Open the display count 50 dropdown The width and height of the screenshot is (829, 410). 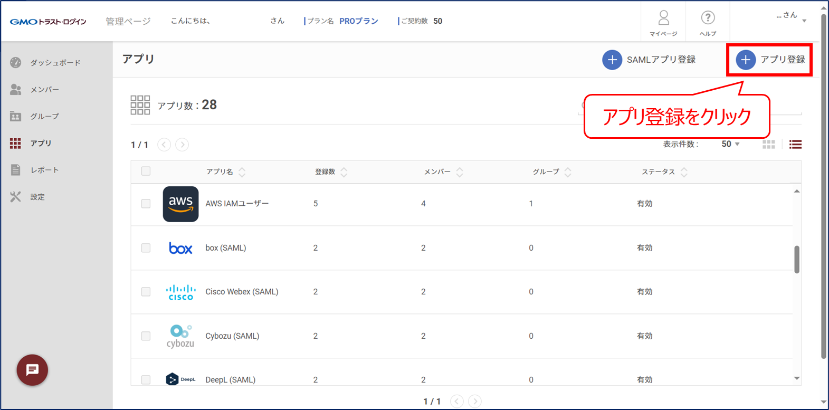[730, 144]
